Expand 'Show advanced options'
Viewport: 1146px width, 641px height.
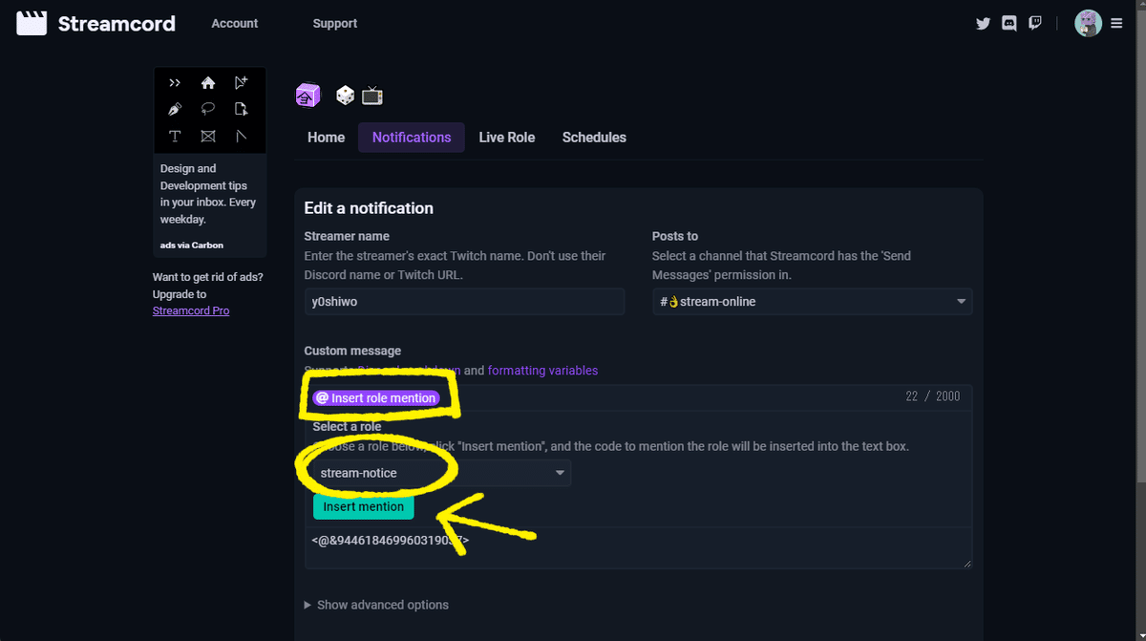pos(376,604)
